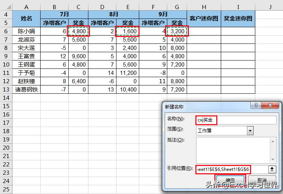
Task: Click 于予菊's 8月 净增客户 cell 14
Action: click(102, 73)
